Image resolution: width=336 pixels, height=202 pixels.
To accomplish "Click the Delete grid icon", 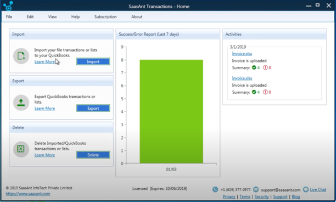I will [x=21, y=149].
